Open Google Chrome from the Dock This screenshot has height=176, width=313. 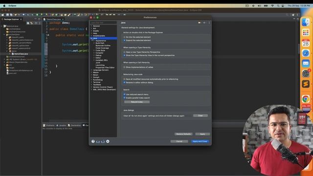tap(306, 99)
